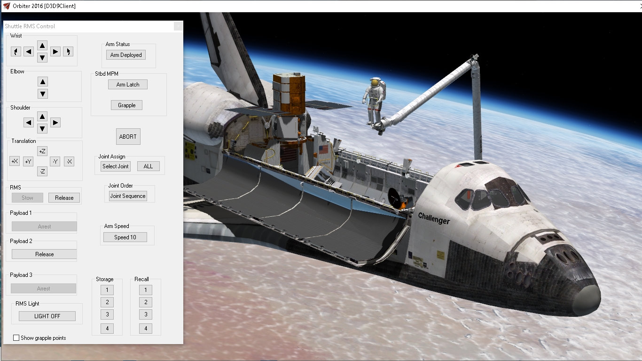Translate the arm along -X
Screen dimensions: 642x361
(69, 162)
